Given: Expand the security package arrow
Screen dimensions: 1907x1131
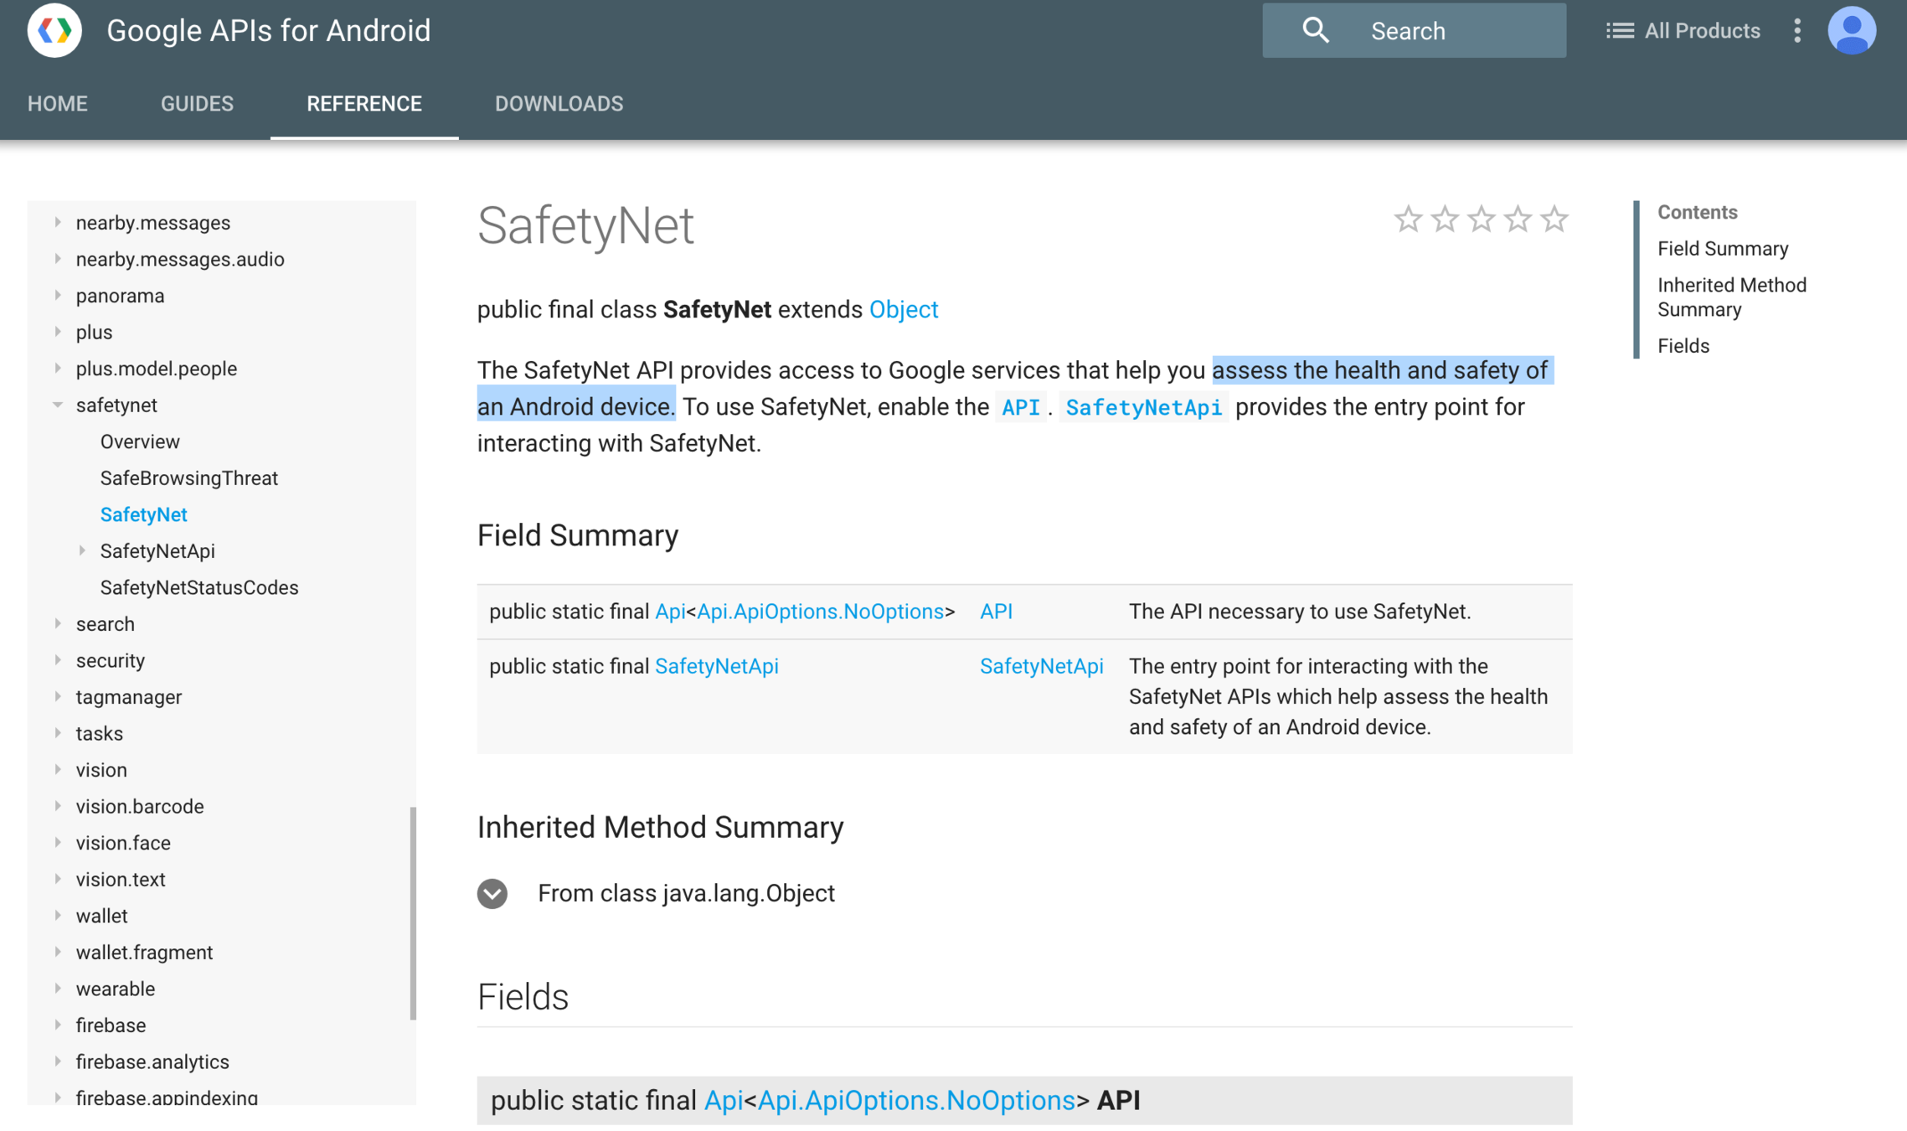Looking at the screenshot, I should 58,660.
